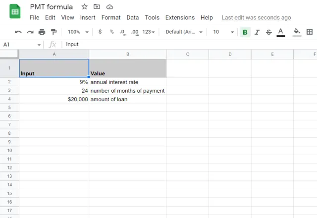Toggle italic formatting
The width and height of the screenshot is (317, 218).
pos(257,32)
